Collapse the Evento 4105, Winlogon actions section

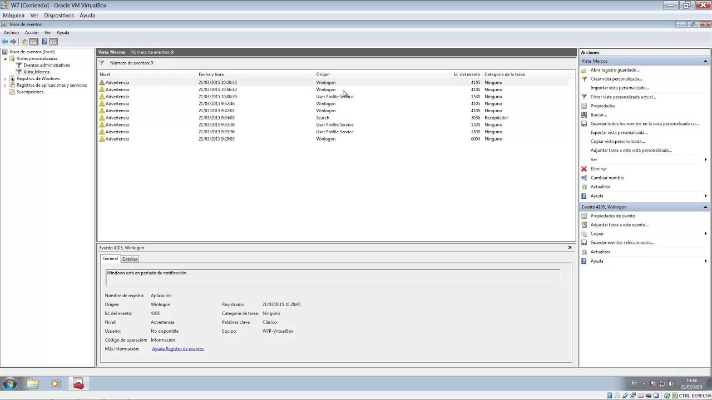click(705, 207)
